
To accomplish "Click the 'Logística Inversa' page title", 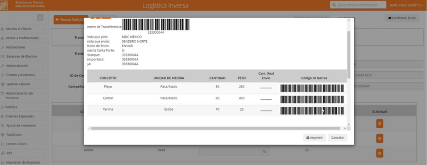I will point(165,5).
